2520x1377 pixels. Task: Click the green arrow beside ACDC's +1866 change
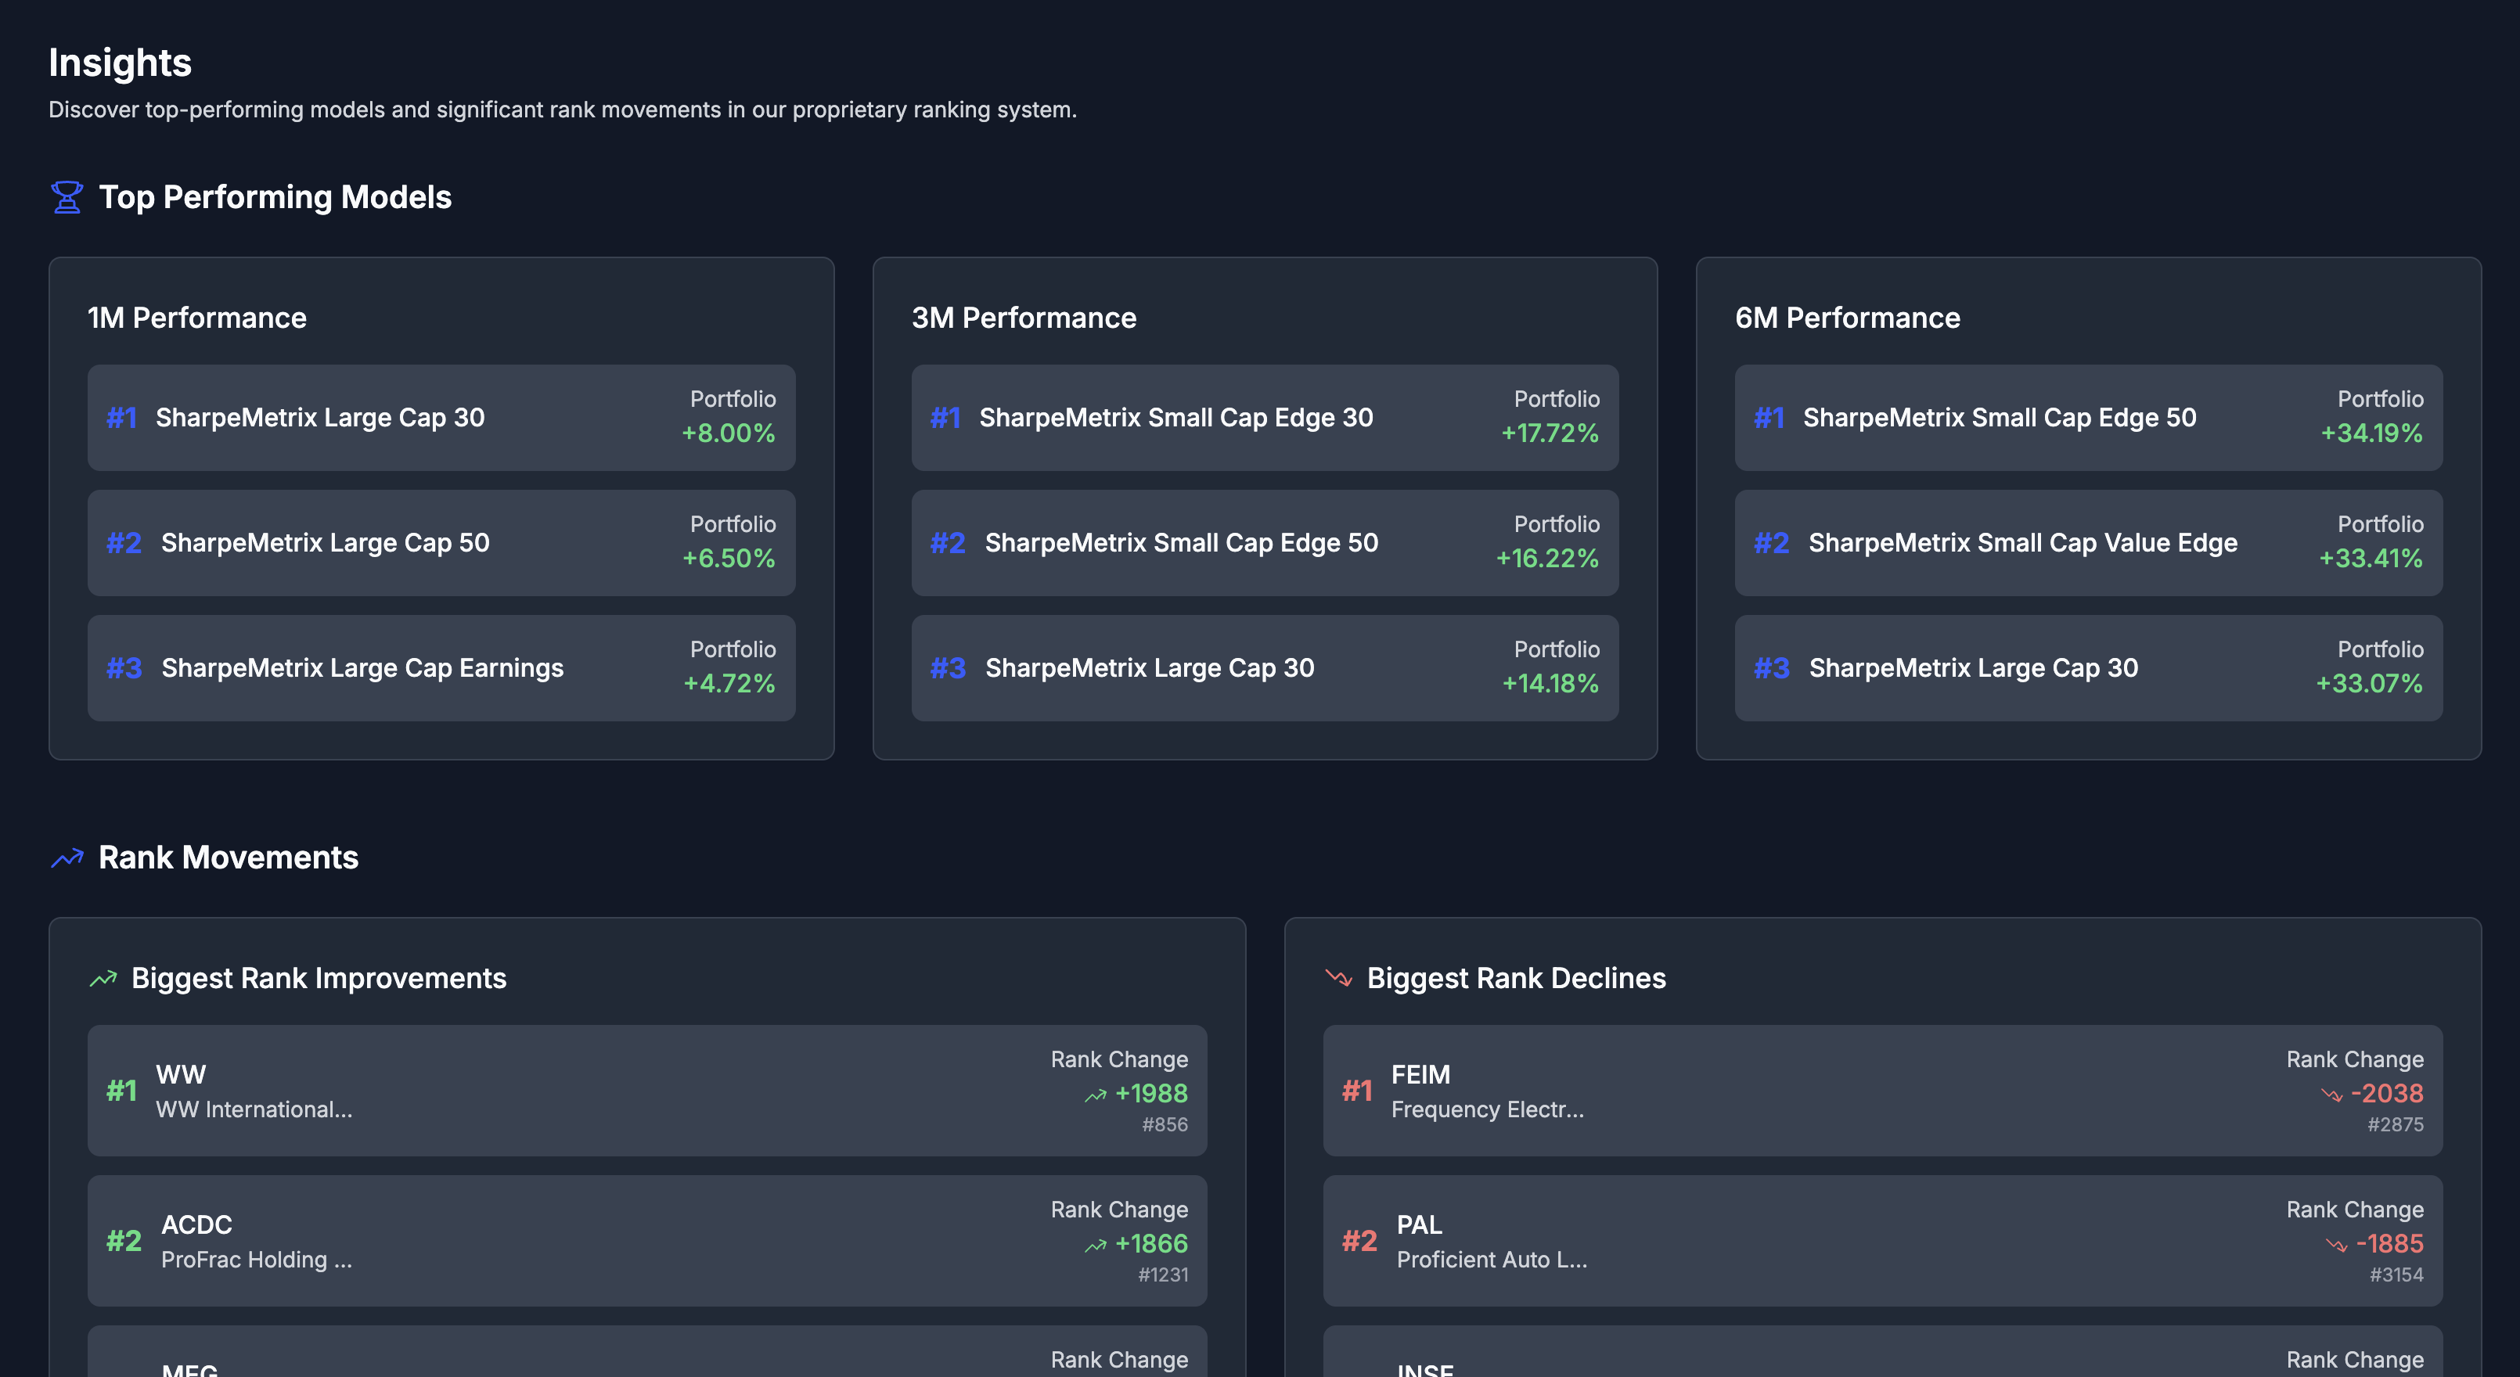coord(1094,1246)
